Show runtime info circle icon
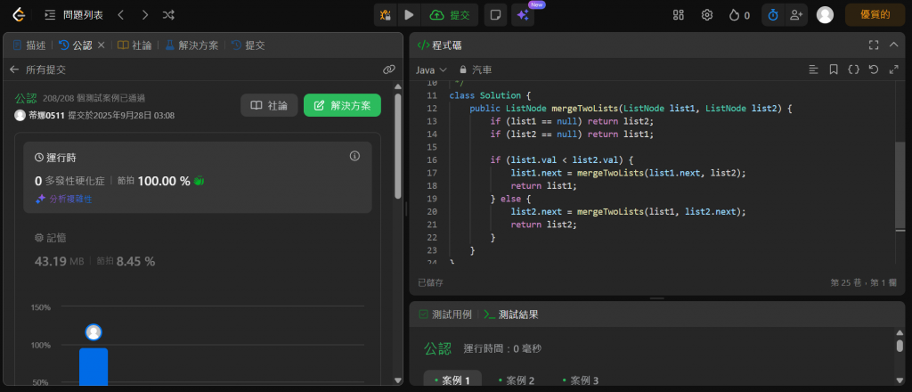The image size is (912, 392). point(354,156)
